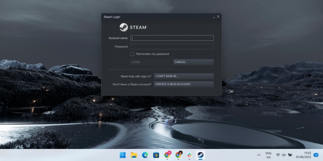The width and height of the screenshot is (323, 161).
Task: Click into the Password field
Action: [x=172, y=47]
